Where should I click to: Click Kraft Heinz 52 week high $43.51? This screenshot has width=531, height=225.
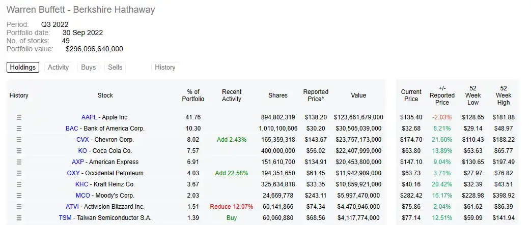coord(504,184)
